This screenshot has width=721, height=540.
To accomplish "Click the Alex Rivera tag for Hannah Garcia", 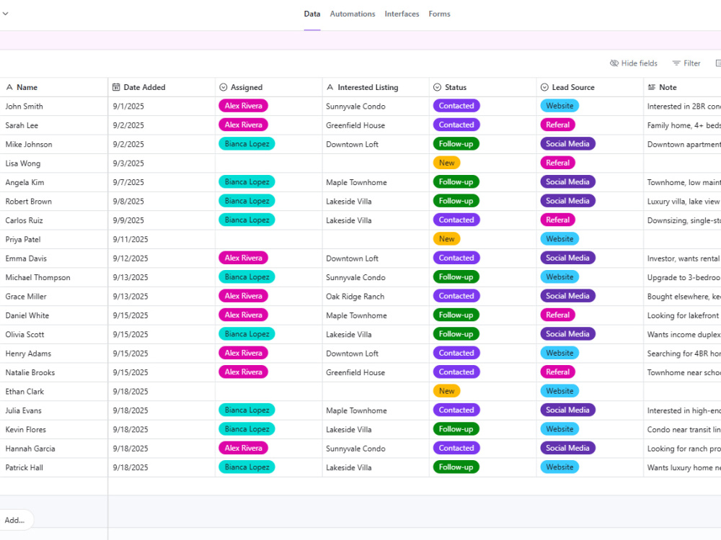I will 243,448.
